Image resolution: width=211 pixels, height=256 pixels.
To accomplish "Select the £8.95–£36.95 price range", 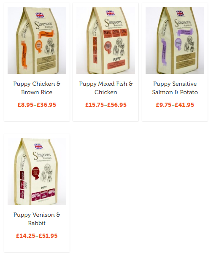I will (37, 105).
